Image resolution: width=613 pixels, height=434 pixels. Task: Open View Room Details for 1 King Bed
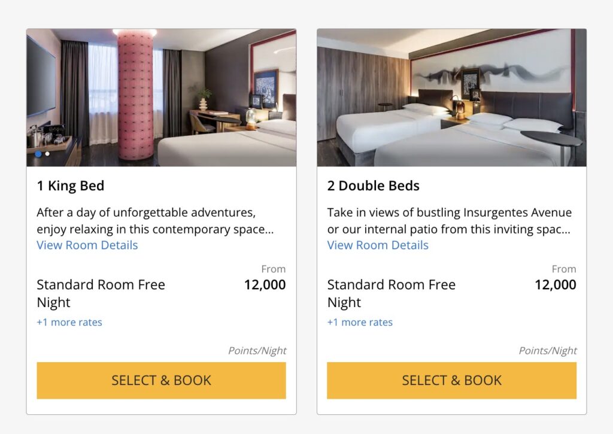click(x=87, y=245)
